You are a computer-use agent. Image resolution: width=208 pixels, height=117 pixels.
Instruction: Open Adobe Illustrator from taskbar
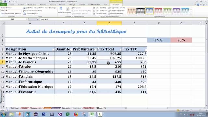click(52, 114)
